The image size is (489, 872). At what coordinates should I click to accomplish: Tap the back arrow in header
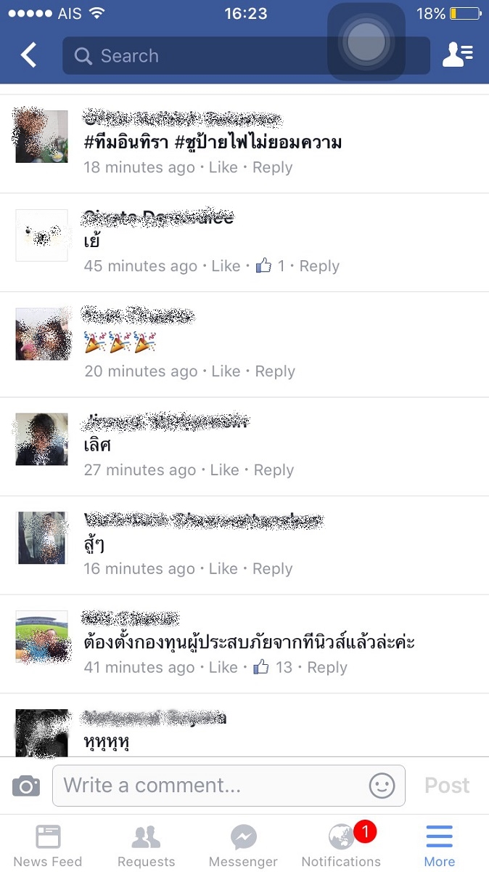[28, 55]
